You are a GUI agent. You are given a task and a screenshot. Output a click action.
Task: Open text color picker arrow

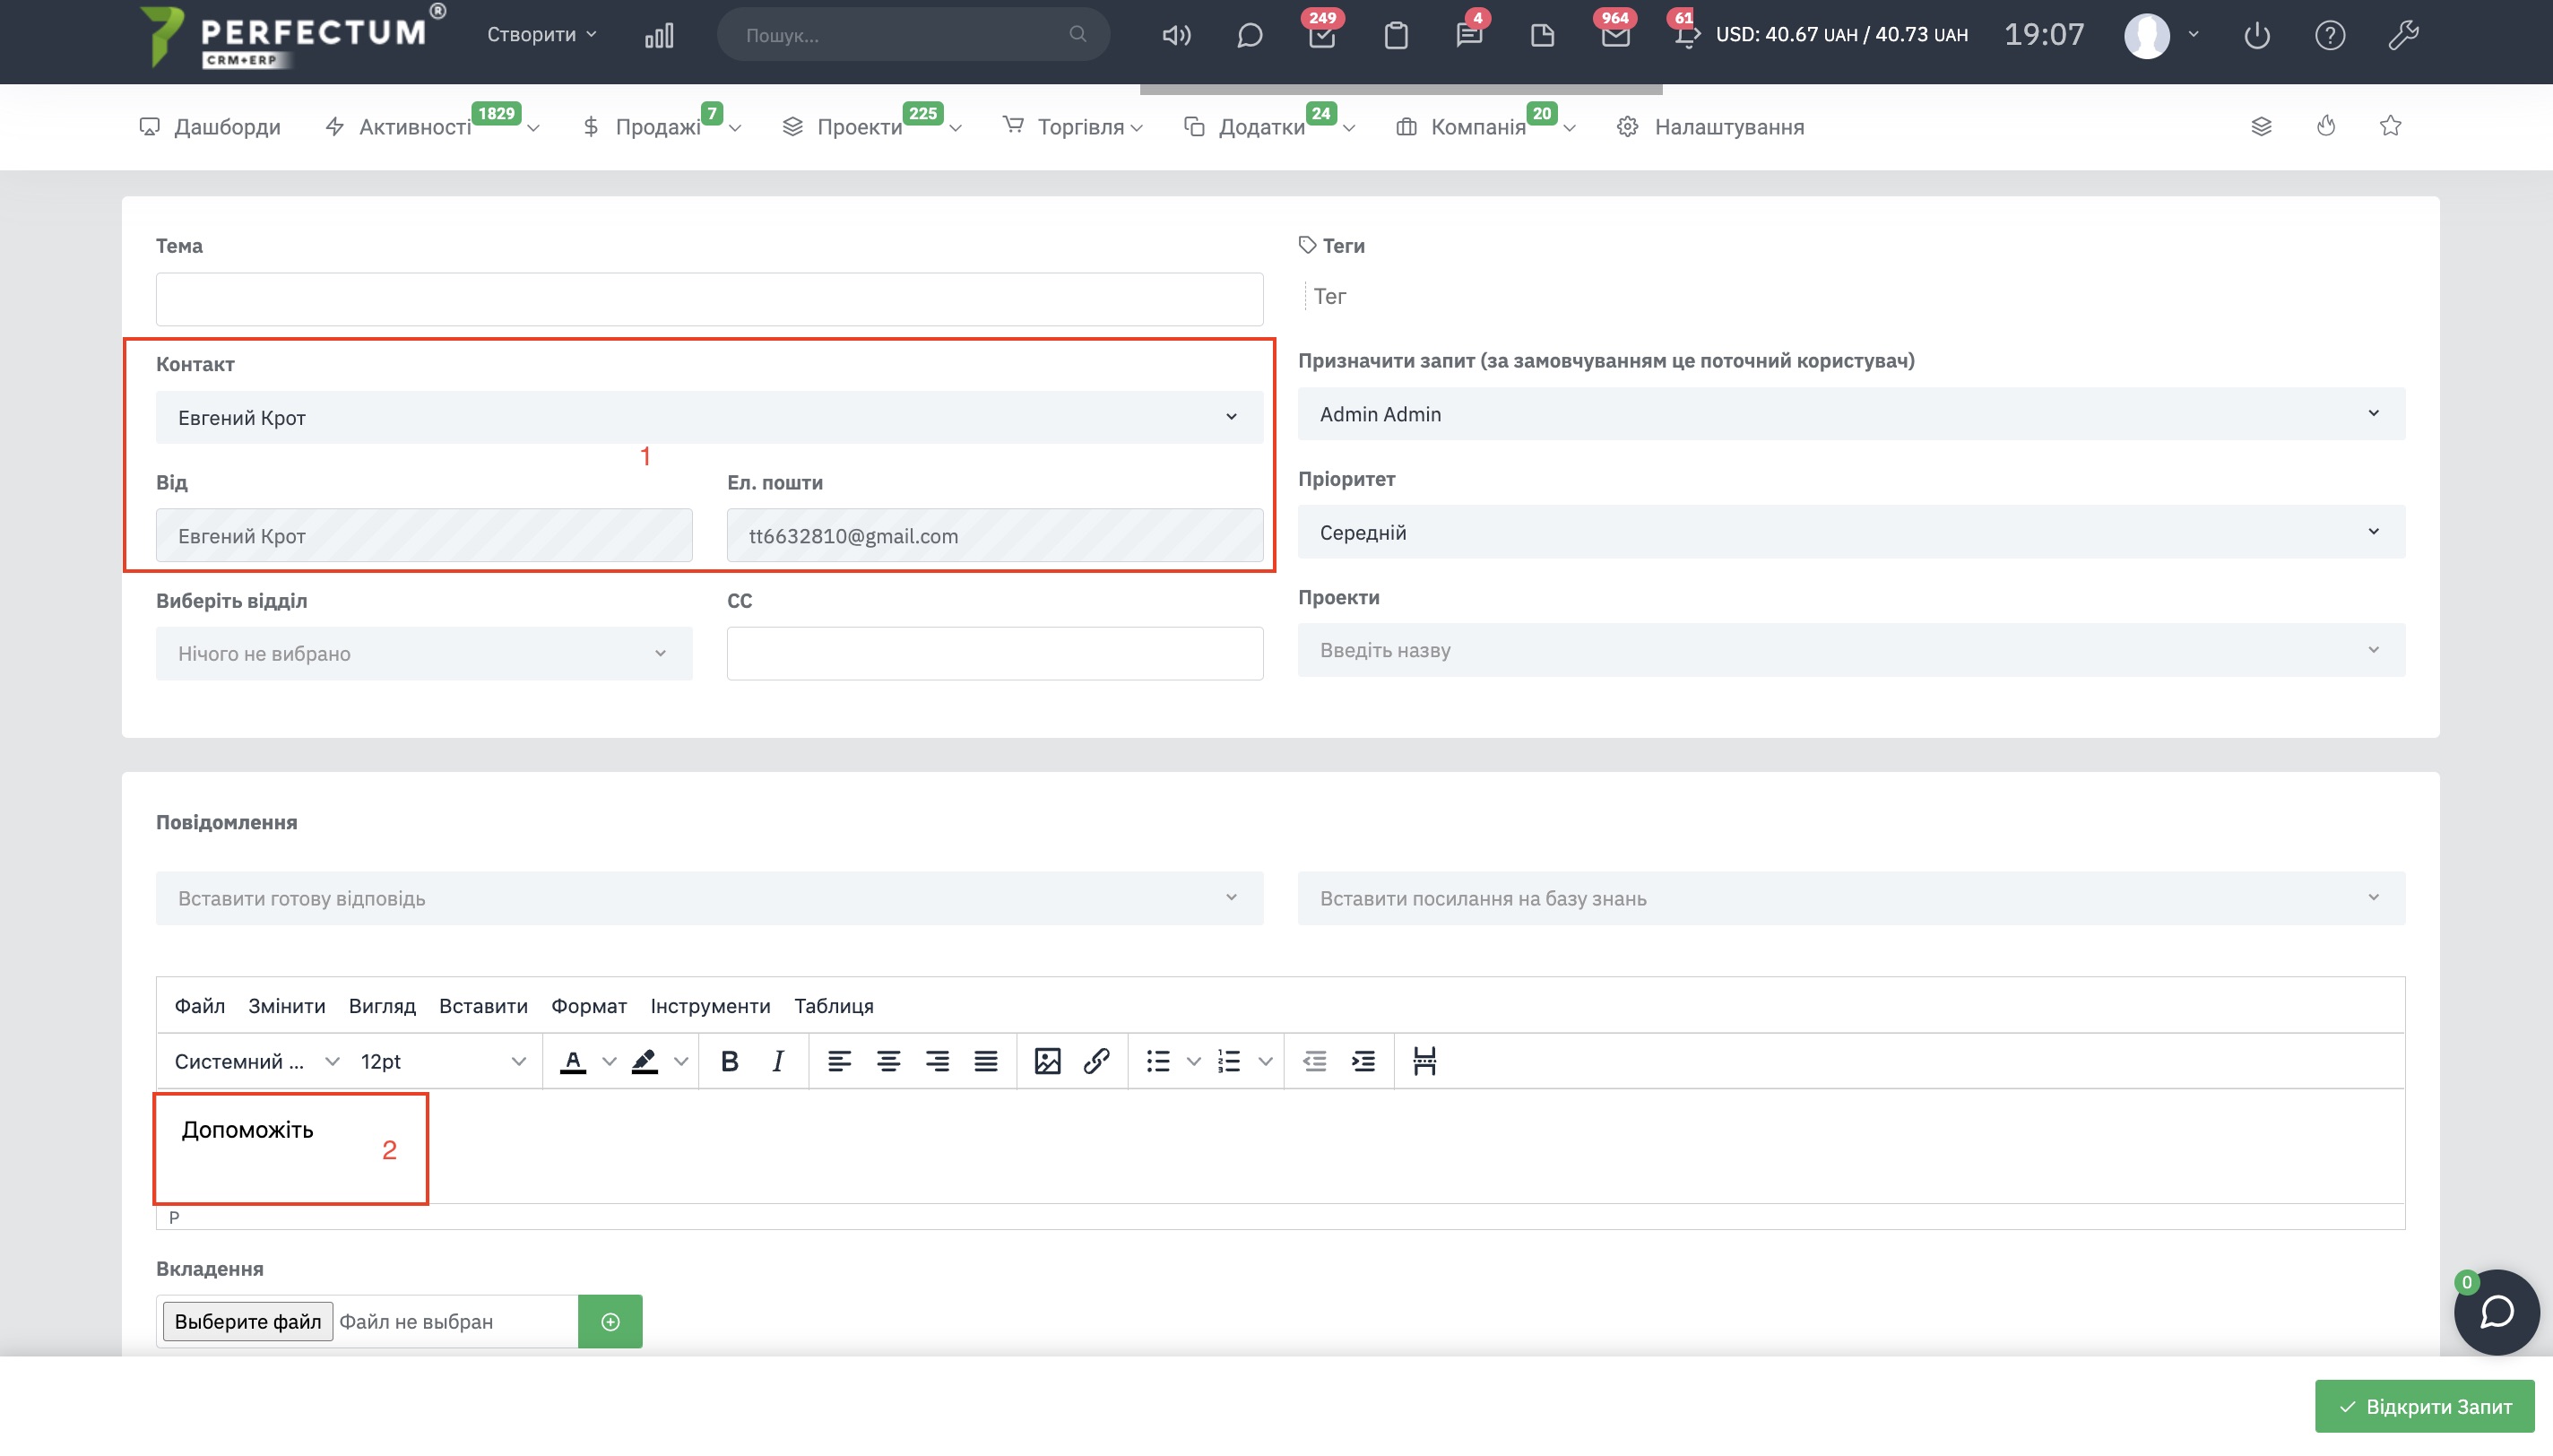[x=609, y=1061]
